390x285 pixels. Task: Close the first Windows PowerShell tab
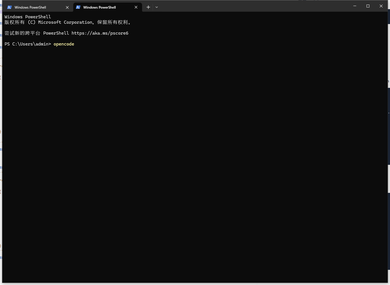[67, 7]
